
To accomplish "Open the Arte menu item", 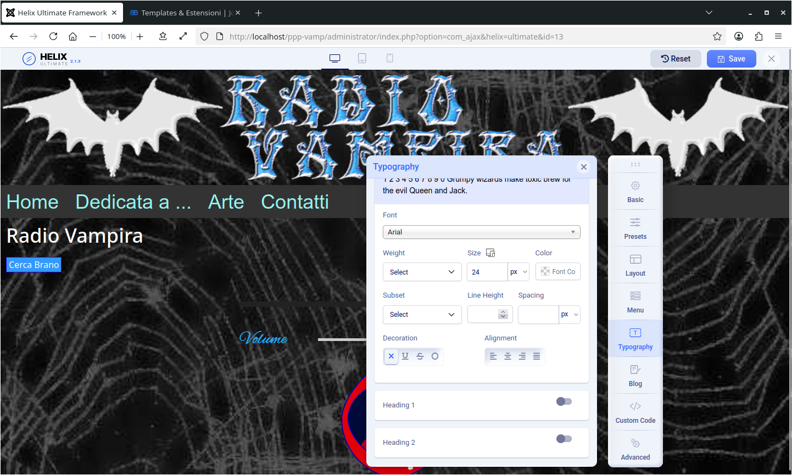I will click(x=226, y=202).
